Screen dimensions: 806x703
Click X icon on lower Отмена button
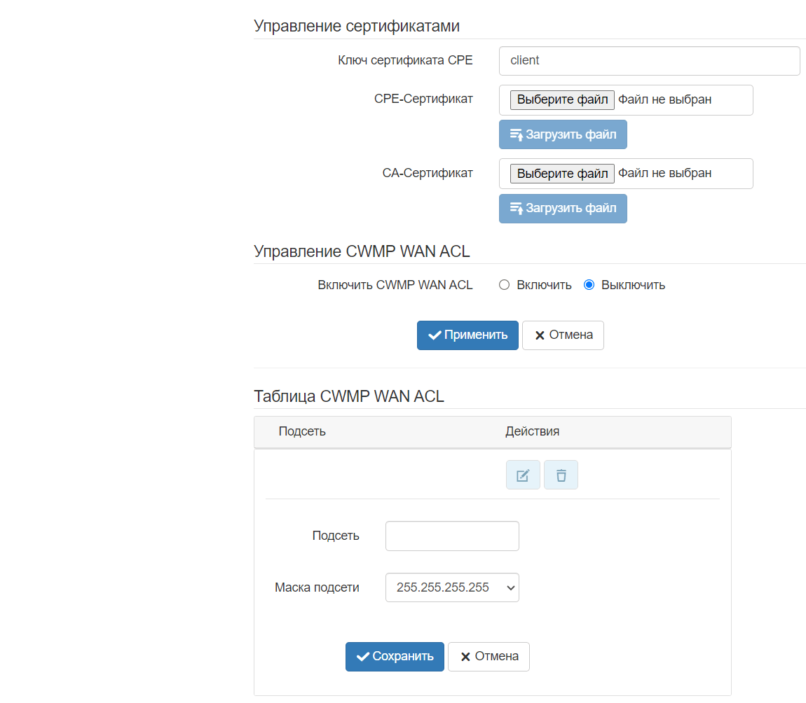(x=465, y=657)
